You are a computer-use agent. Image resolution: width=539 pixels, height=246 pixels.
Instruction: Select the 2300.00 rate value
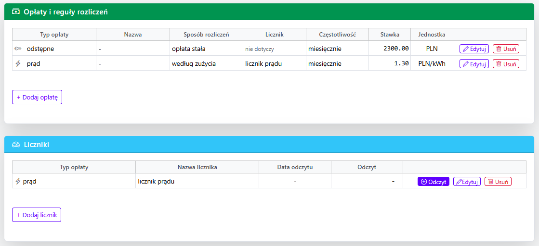(x=396, y=49)
